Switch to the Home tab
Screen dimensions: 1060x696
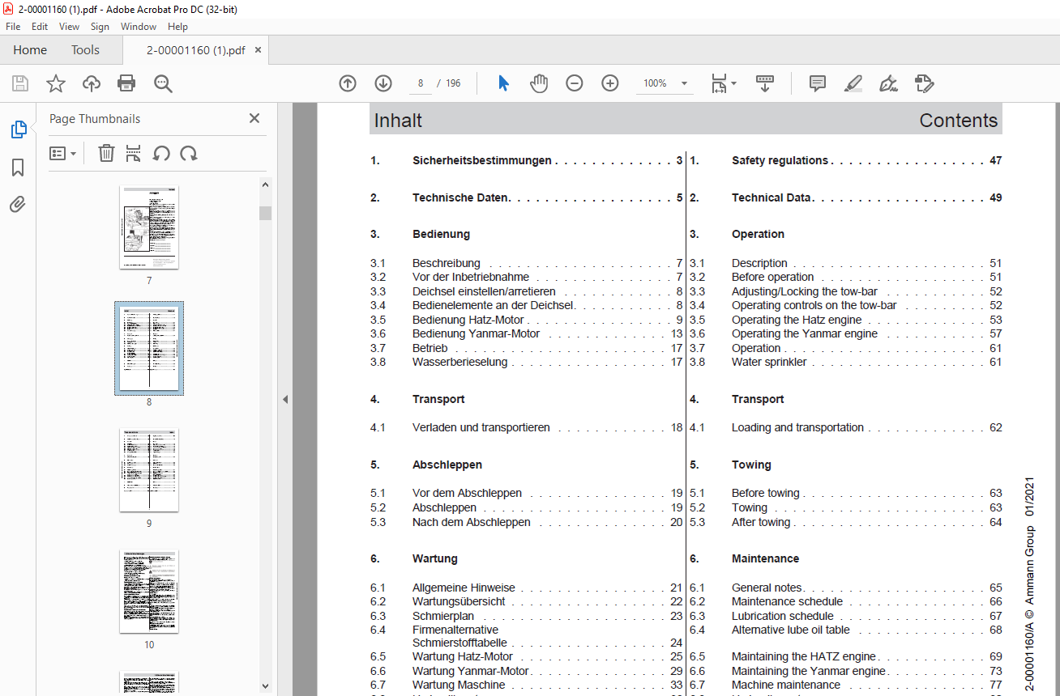click(x=30, y=50)
